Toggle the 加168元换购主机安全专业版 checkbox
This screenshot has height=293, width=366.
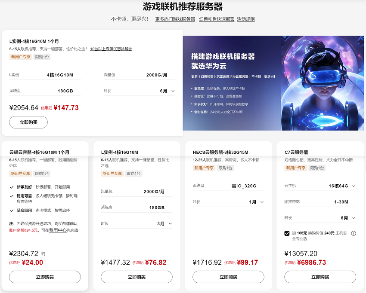[x=287, y=233]
